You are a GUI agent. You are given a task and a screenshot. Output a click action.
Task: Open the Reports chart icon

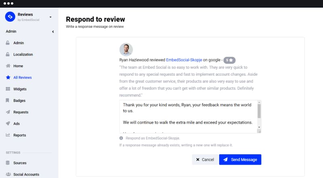coord(8,135)
